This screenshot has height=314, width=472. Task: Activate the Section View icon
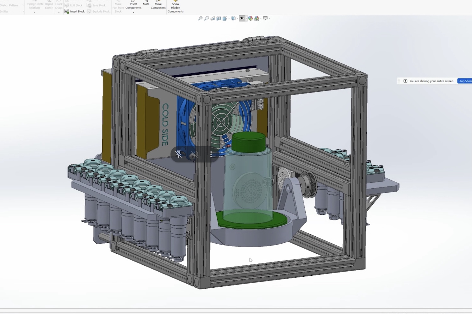click(219, 19)
